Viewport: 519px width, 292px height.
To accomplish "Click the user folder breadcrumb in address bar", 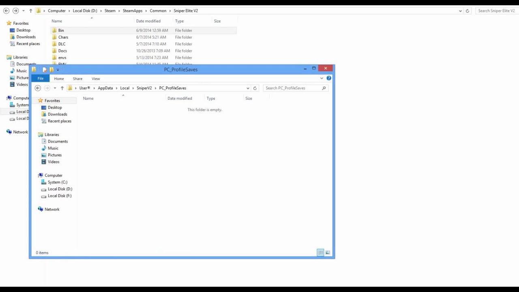I will click(x=85, y=88).
